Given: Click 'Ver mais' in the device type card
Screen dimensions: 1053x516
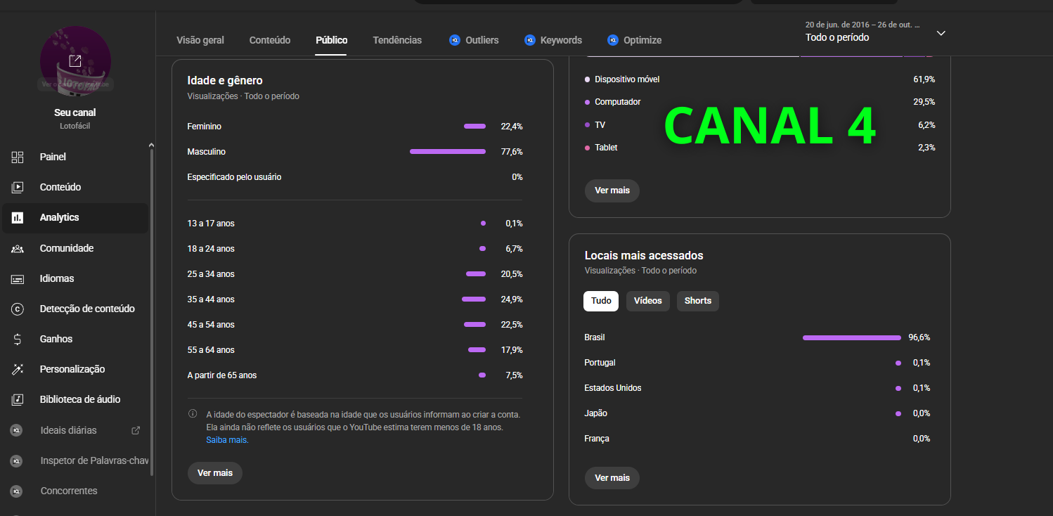Looking at the screenshot, I should click(612, 191).
